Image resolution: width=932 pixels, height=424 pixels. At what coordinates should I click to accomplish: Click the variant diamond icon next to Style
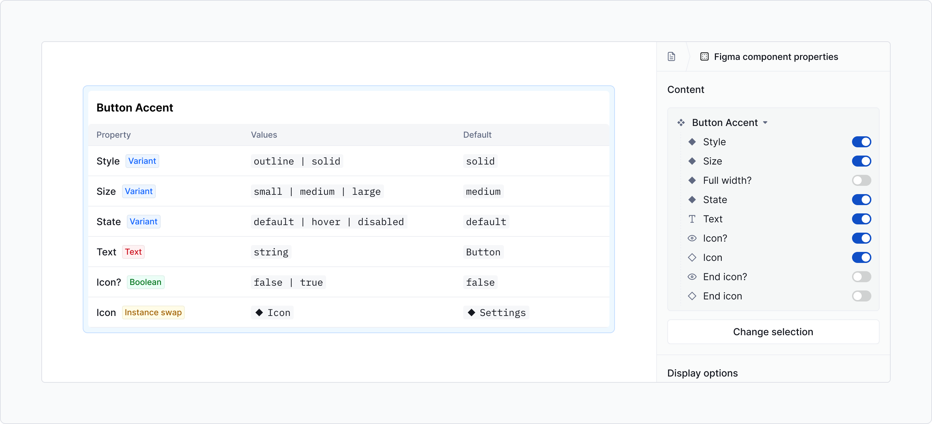[692, 141]
